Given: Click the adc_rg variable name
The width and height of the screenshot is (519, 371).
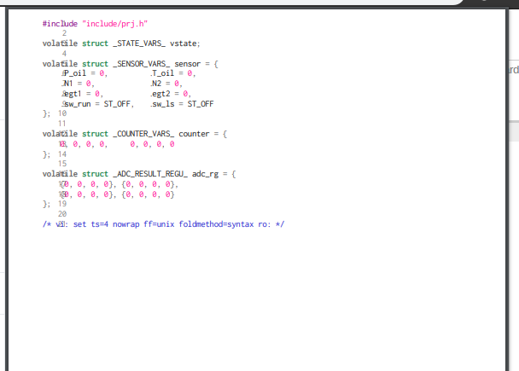Looking at the screenshot, I should tap(205, 174).
